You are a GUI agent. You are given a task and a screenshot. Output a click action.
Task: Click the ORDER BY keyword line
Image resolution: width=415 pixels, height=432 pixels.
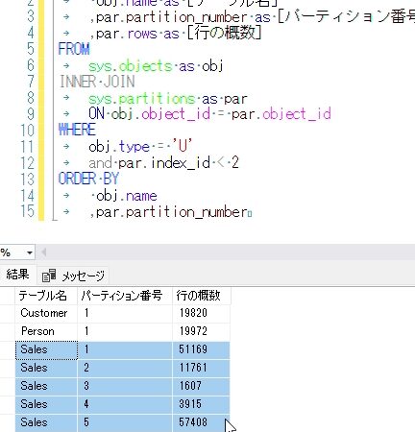pyautogui.click(x=88, y=179)
